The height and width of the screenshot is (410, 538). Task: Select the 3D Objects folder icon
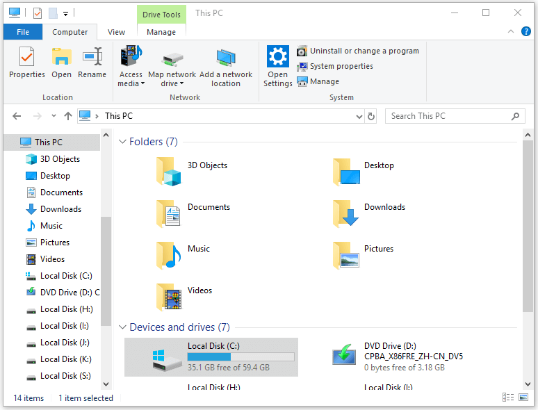[x=168, y=172]
